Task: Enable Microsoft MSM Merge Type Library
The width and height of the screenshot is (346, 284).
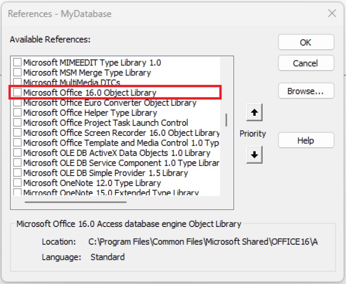Action: pyautogui.click(x=16, y=73)
